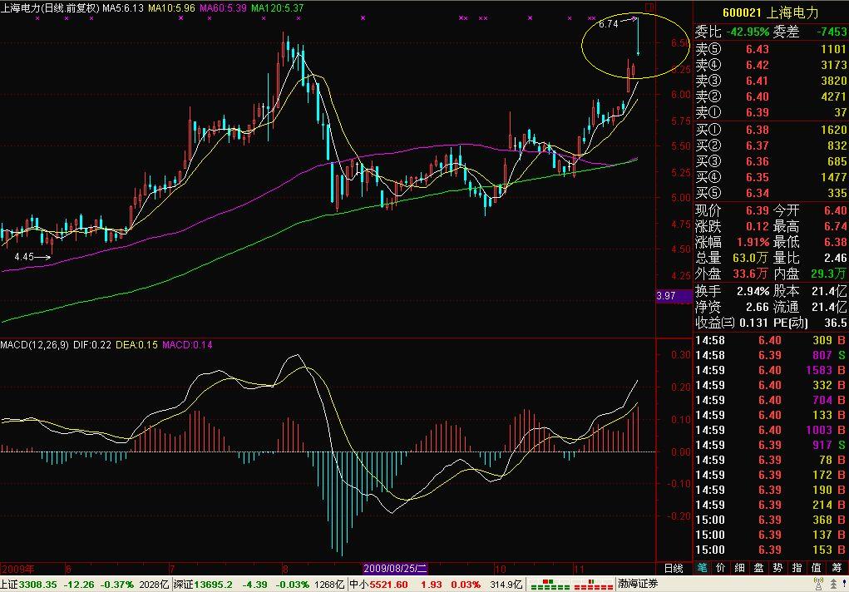The width and height of the screenshot is (849, 592).
Task: Click the 买⑤ 6.34 bid row
Action: tap(771, 193)
